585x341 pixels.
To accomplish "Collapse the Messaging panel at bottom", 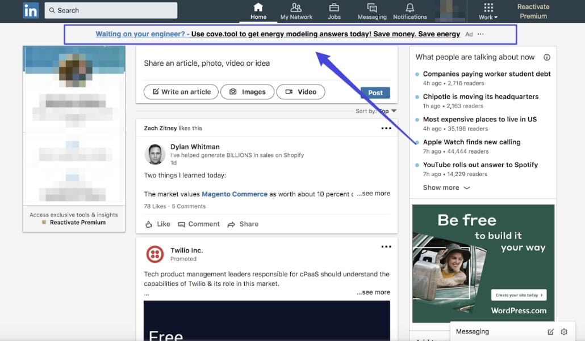I will coord(473,331).
